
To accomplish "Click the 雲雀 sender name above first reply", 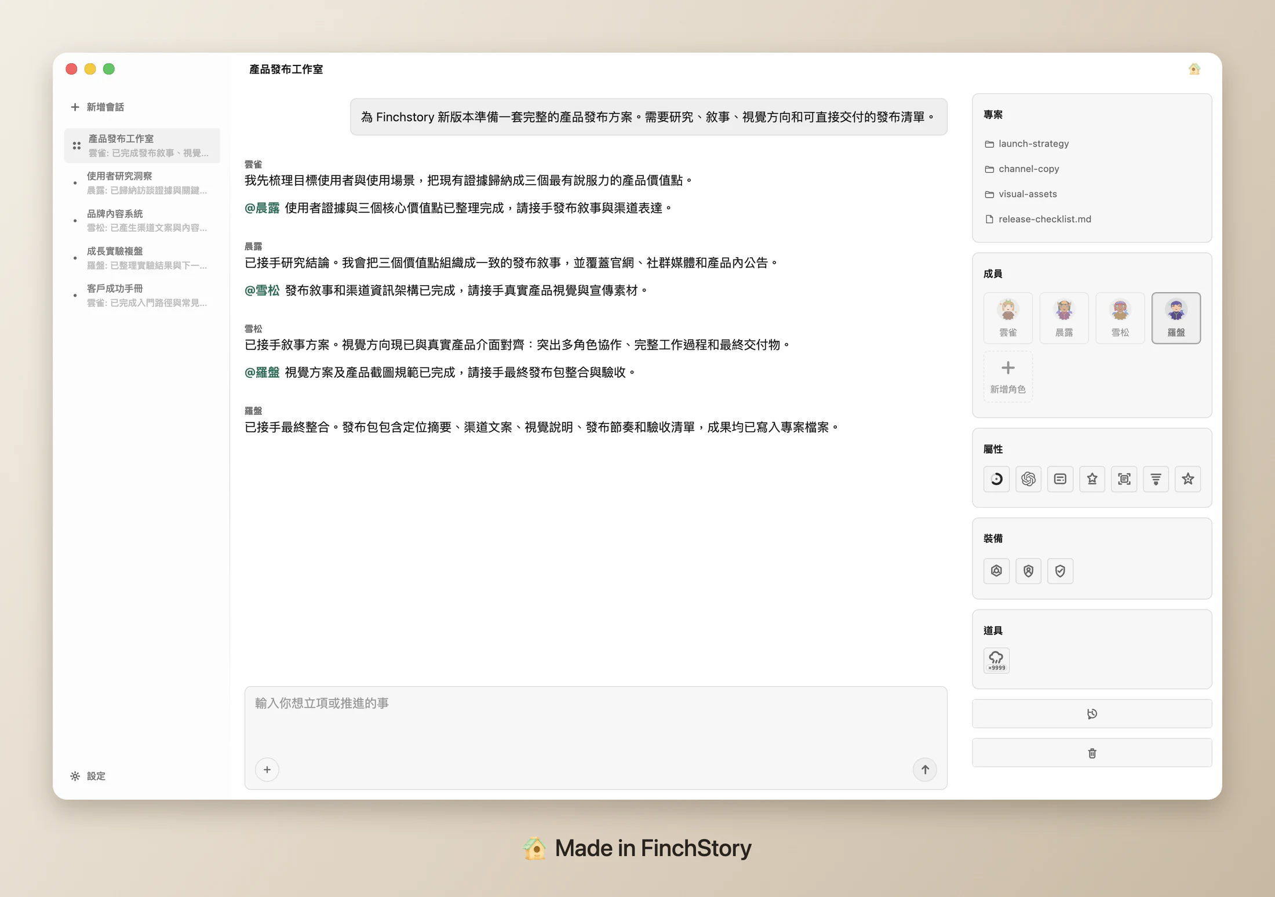I will [x=253, y=165].
